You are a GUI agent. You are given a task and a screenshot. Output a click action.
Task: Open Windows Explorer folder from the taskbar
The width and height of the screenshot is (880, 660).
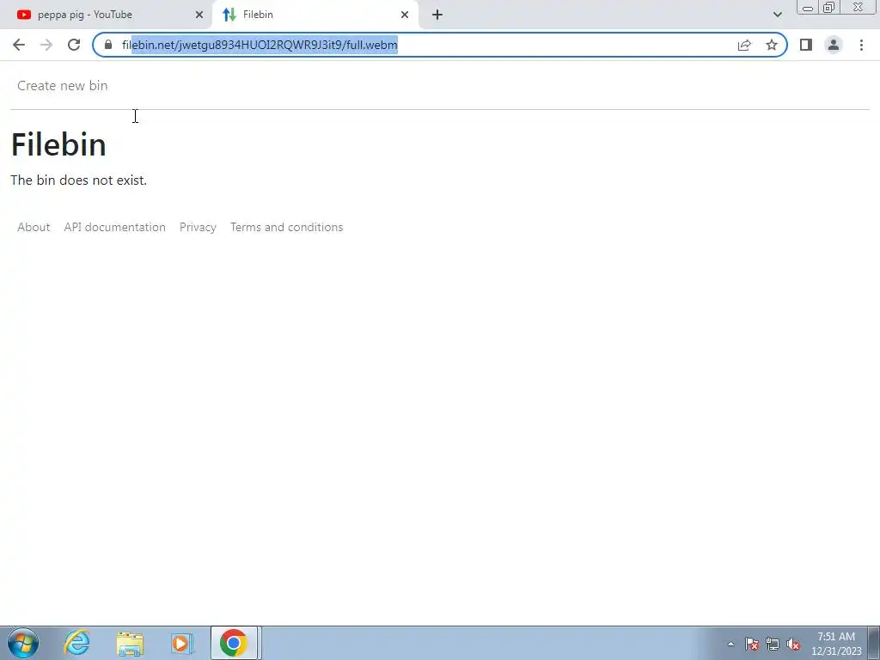click(x=130, y=643)
